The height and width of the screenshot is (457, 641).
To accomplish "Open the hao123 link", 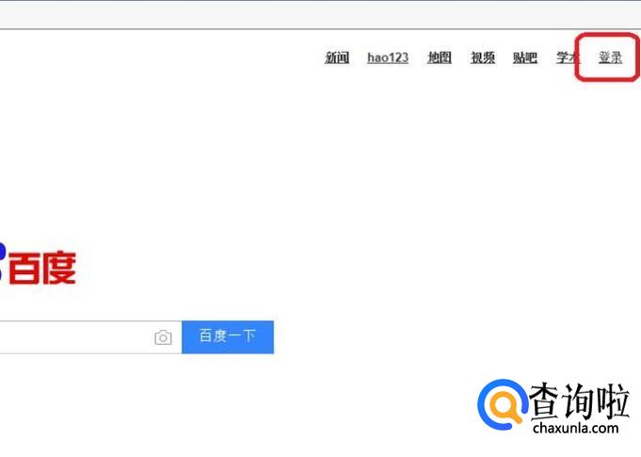I will coord(388,57).
